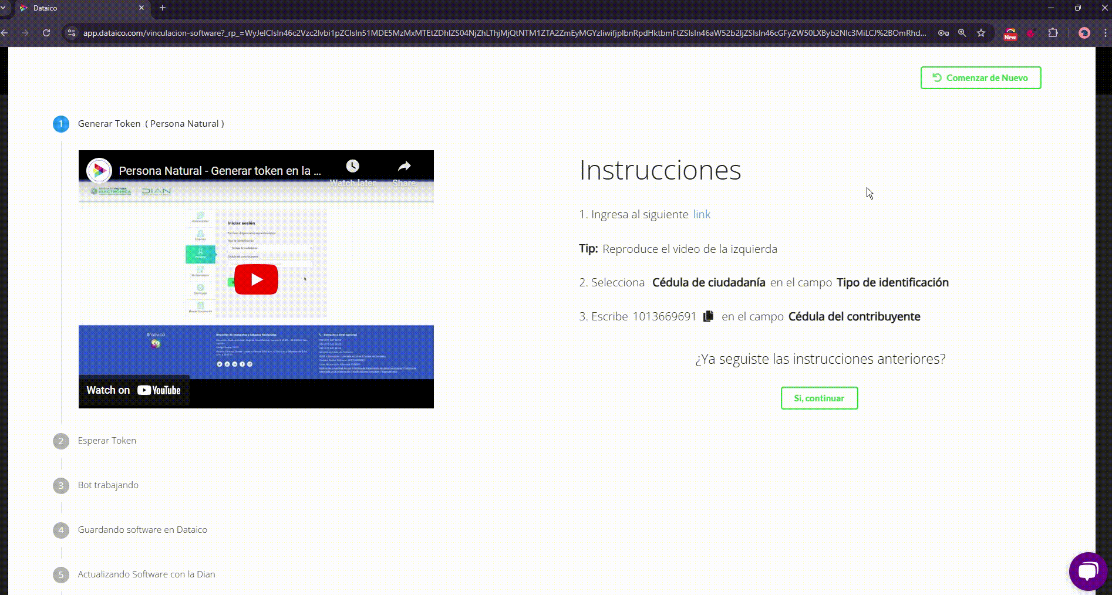The height and width of the screenshot is (595, 1112).
Task: Open the DIAN link in step 1
Action: 702,214
